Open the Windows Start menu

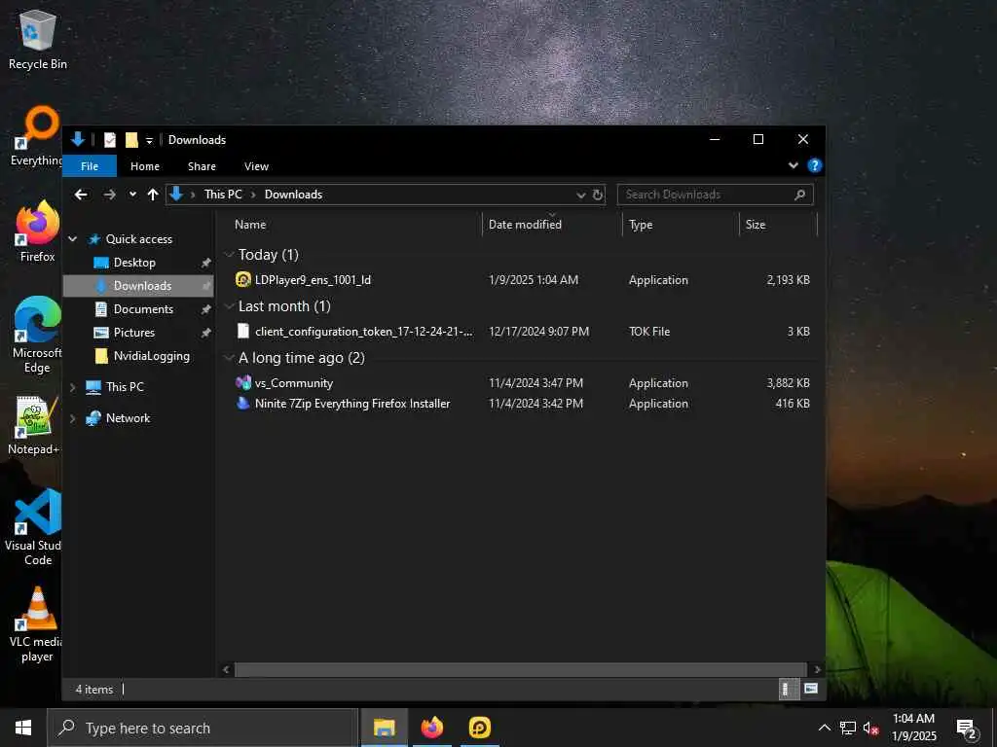(23, 728)
